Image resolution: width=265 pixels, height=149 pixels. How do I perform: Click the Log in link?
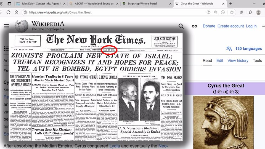251,26
